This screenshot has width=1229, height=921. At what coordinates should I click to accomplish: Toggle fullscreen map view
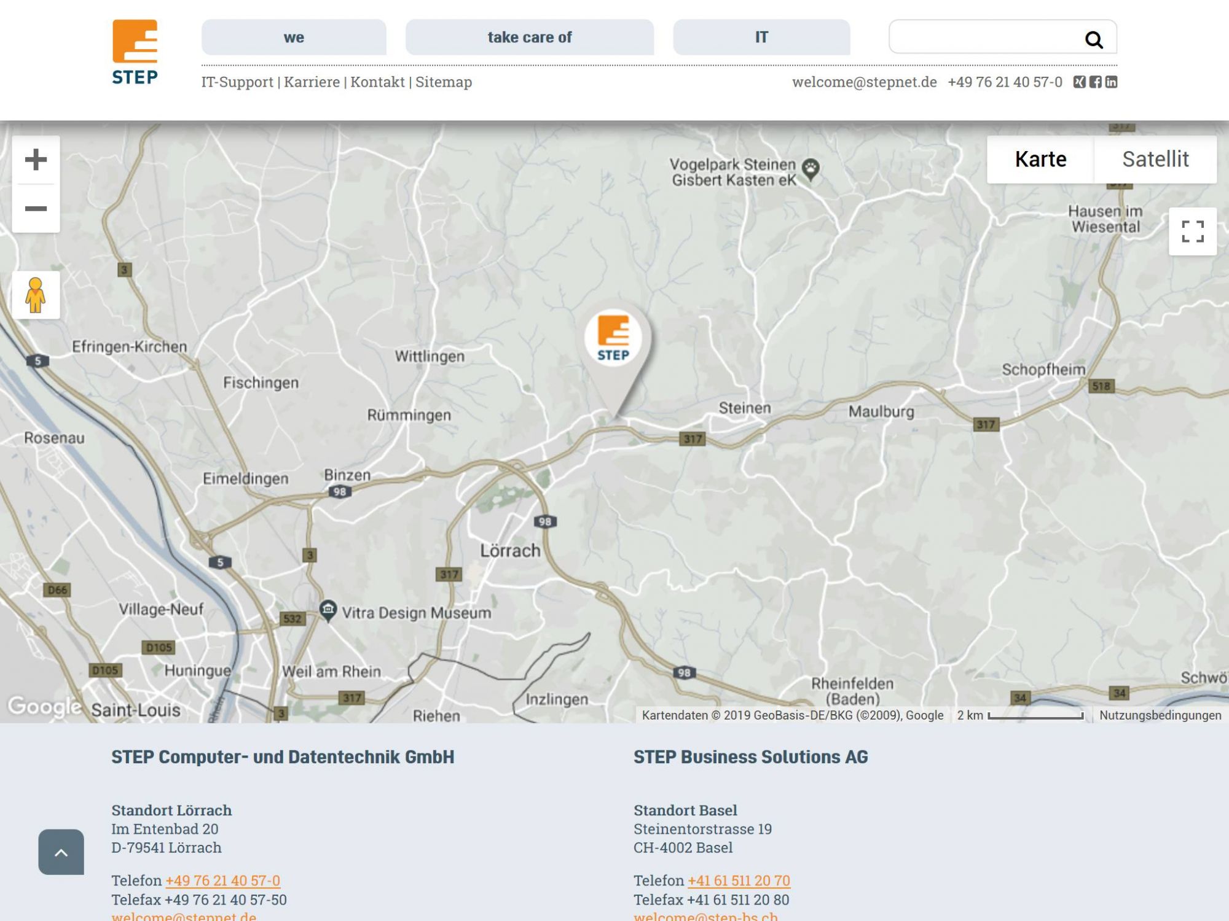pyautogui.click(x=1192, y=231)
